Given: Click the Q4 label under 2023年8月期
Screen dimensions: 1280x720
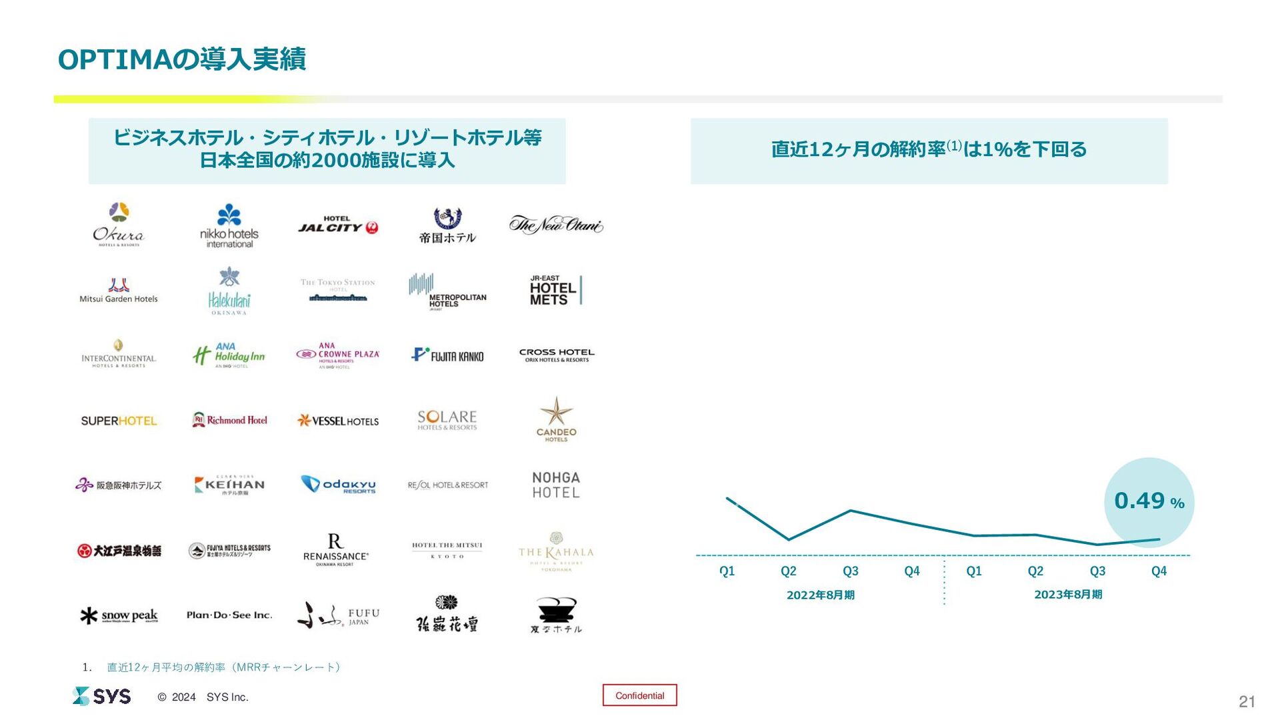Looking at the screenshot, I should 1159,571.
